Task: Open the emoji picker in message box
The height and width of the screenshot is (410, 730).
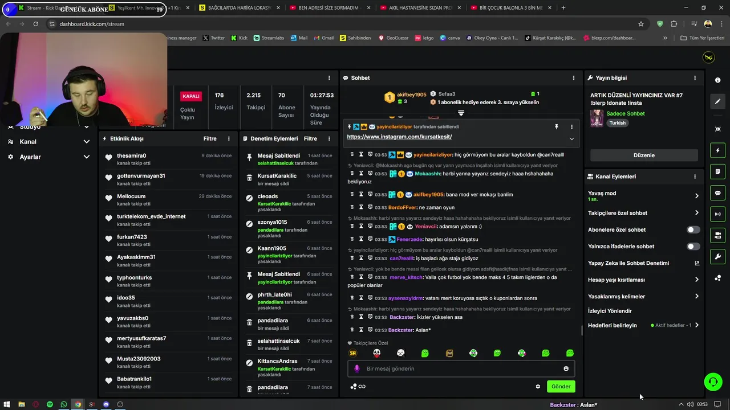Action: [566, 368]
